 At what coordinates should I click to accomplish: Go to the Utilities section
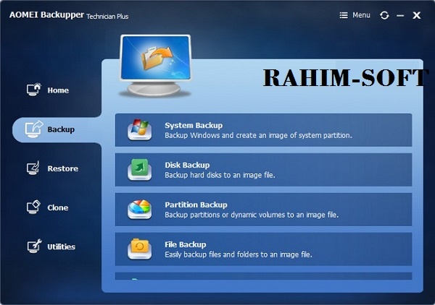(x=51, y=246)
